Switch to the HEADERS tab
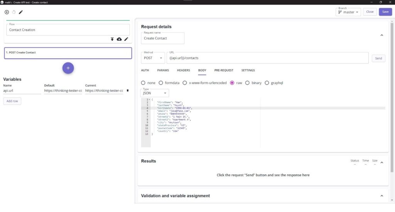Image resolution: width=395 pixels, height=212 pixels. pos(183,70)
